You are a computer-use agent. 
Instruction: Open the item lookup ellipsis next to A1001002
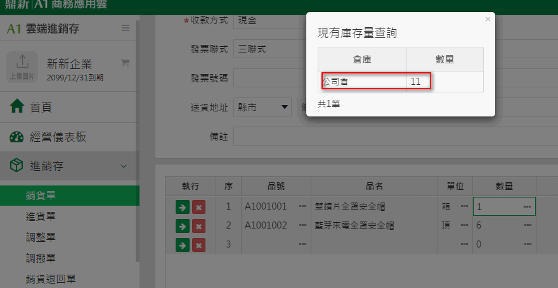point(303,225)
